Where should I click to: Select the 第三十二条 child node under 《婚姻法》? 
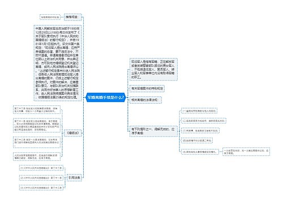[37, 142]
